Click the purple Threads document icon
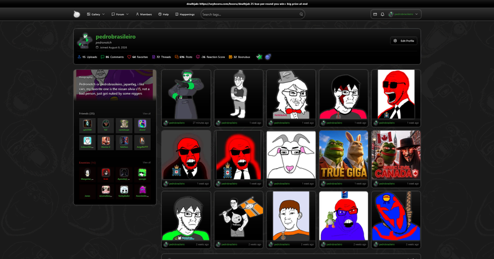 point(153,57)
